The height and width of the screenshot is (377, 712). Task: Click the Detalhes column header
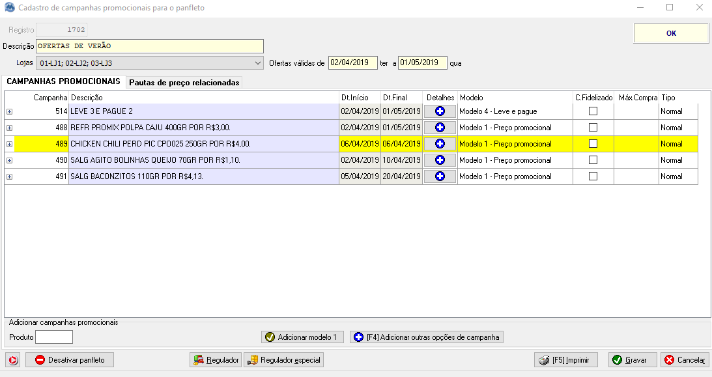pyautogui.click(x=440, y=98)
